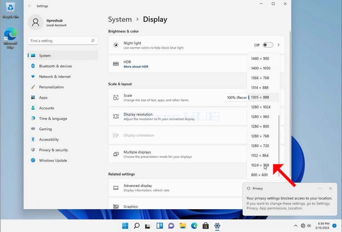Choose 1280 × 768 resolution option
Viewport: 342px width, 232px height.
(x=264, y=136)
